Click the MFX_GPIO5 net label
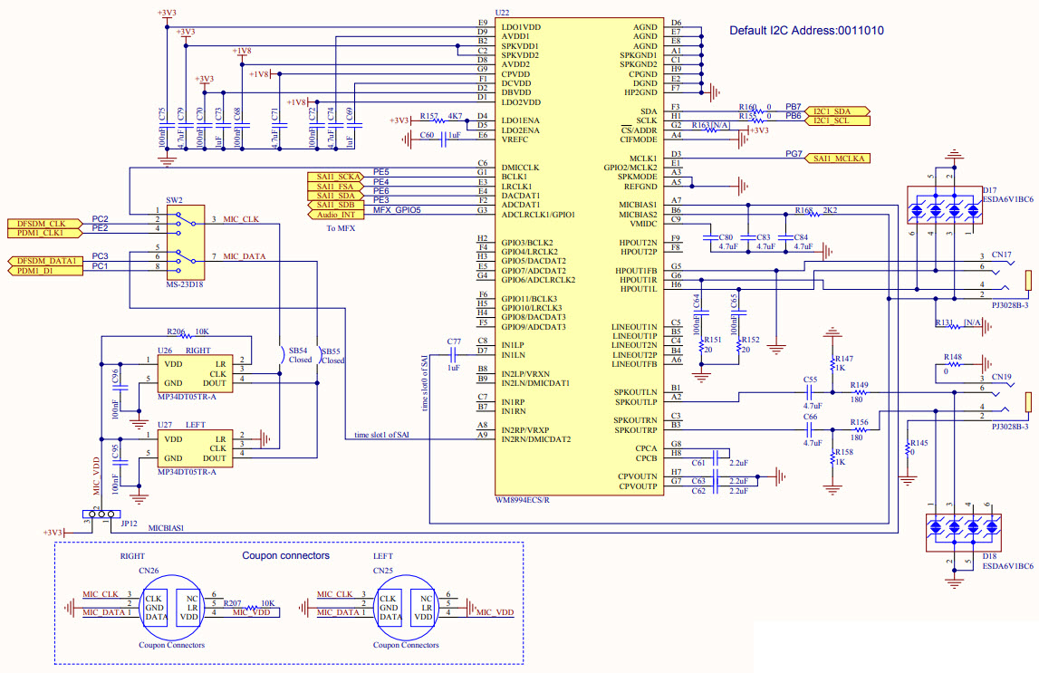The width and height of the screenshot is (1039, 673). (397, 210)
